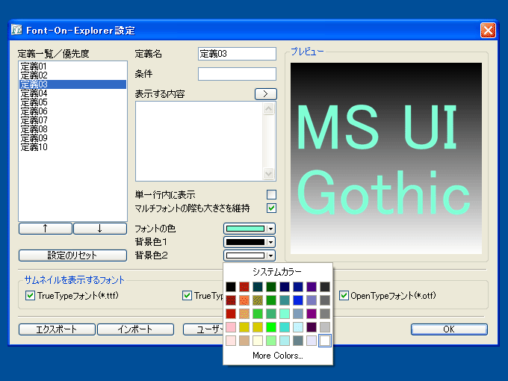The image size is (508, 381).
Task: Pick the pale light green swatch in the bottom row
Action: pos(271,341)
